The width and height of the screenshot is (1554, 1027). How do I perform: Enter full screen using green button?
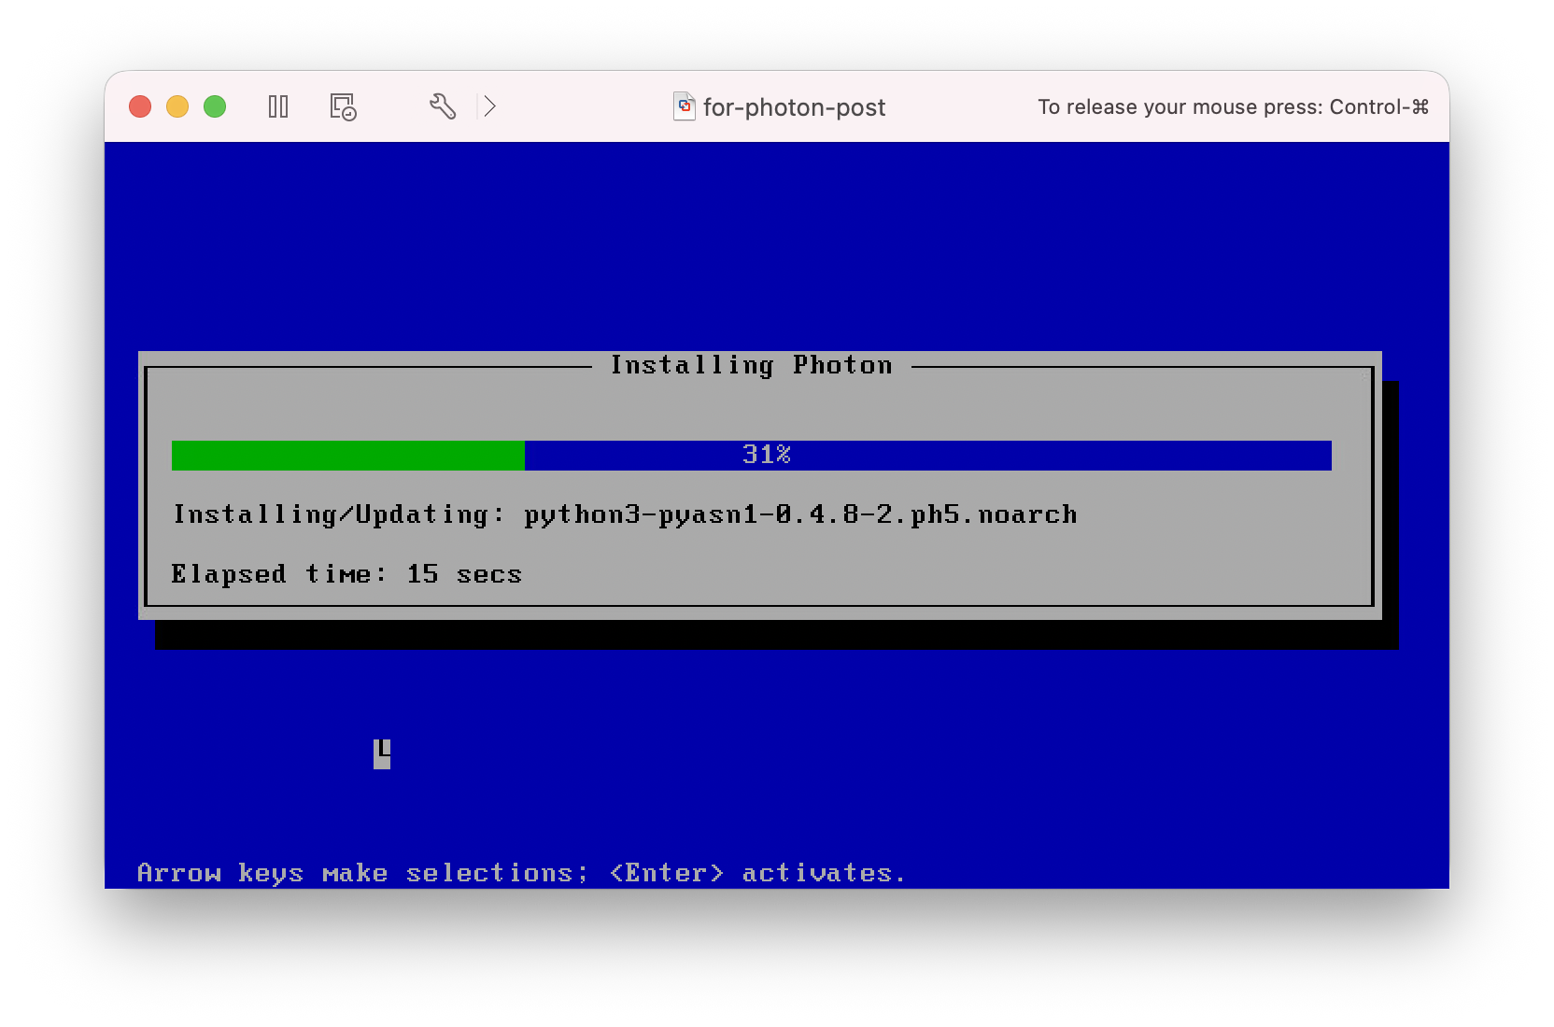coord(215,106)
